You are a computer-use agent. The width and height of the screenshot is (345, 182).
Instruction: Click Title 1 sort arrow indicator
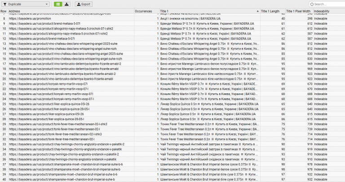click(x=258, y=11)
